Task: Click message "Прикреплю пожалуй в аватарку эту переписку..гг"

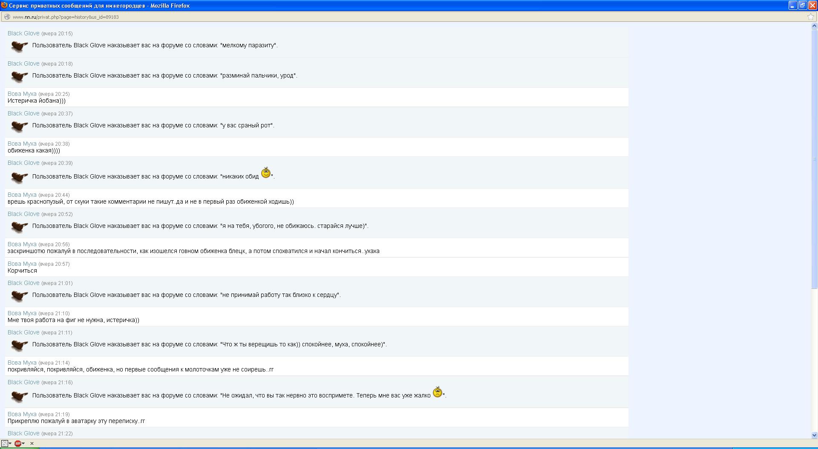Action: point(76,421)
